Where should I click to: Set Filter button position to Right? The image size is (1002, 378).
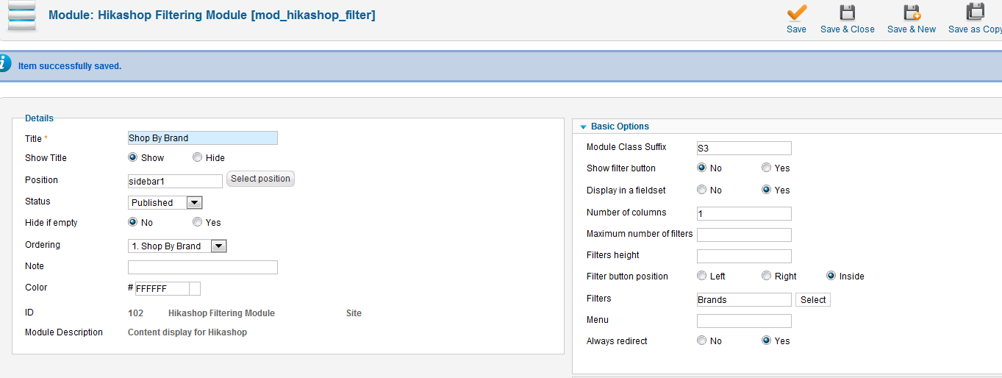click(766, 276)
